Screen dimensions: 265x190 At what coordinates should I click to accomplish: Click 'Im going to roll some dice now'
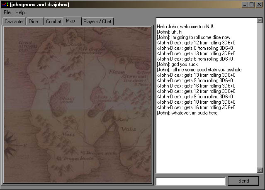point(201,37)
